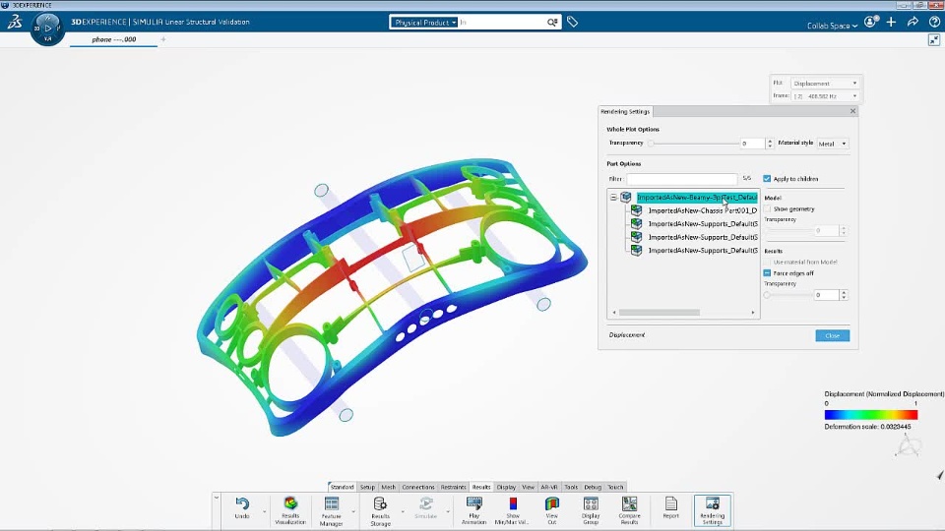Click the Share arrow icon
Screen dimensions: 945x531
pyautogui.click(x=913, y=23)
